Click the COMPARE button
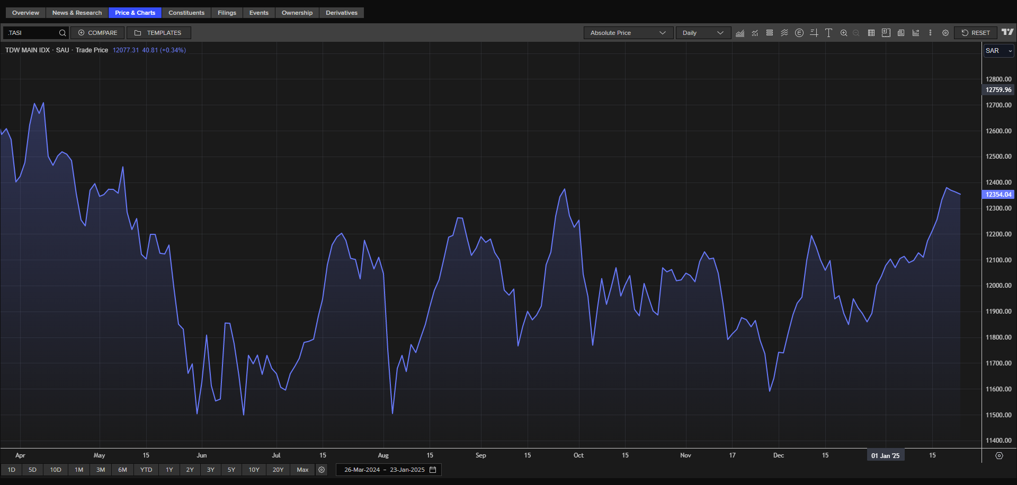The image size is (1017, 485). 97,33
